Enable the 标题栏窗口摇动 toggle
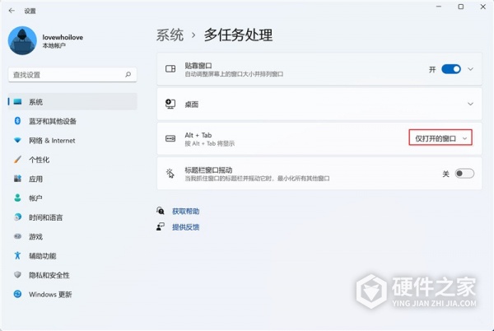The height and width of the screenshot is (331, 494). (464, 173)
